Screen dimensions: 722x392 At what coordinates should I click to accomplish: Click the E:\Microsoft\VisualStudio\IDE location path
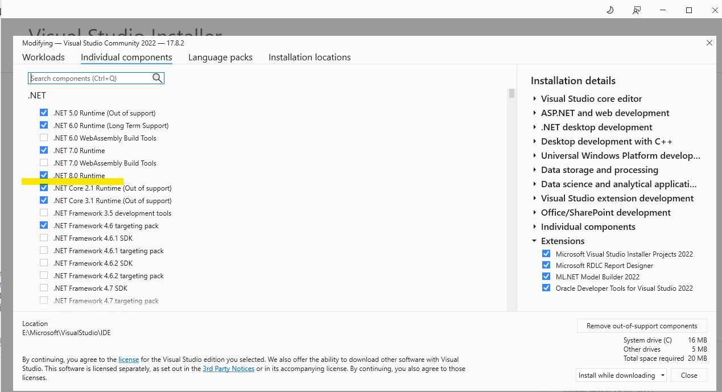(x=67, y=333)
